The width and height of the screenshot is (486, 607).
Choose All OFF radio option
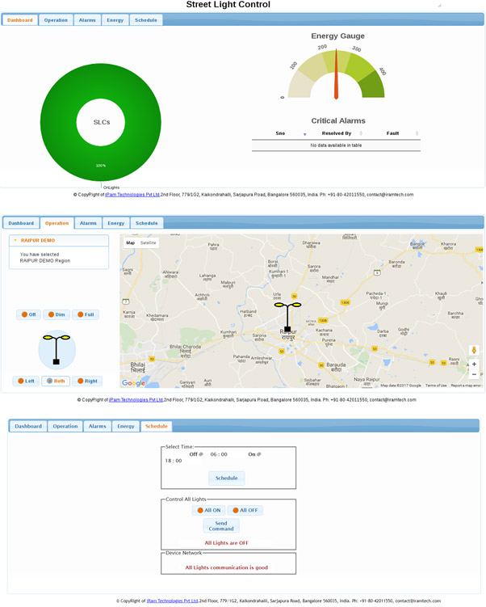click(245, 510)
